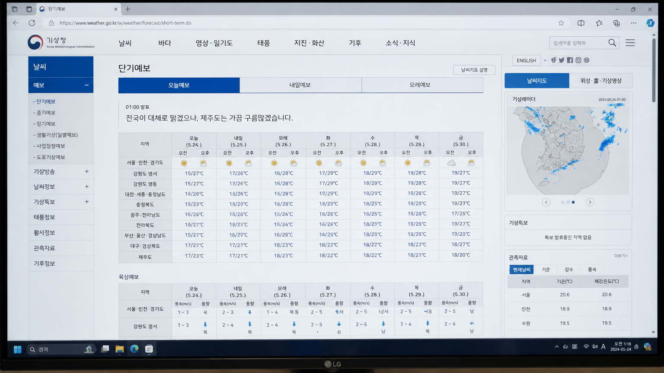
Task: Select the 풍속 observation tab
Action: 592,269
